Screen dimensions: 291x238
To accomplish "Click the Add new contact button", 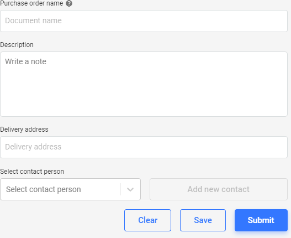I will pyautogui.click(x=219, y=189).
